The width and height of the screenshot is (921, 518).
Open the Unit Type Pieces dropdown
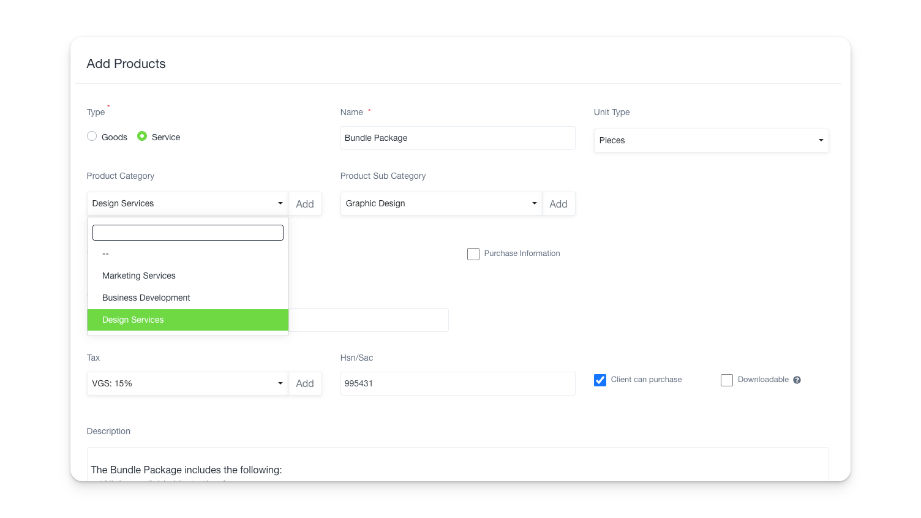[x=711, y=140]
